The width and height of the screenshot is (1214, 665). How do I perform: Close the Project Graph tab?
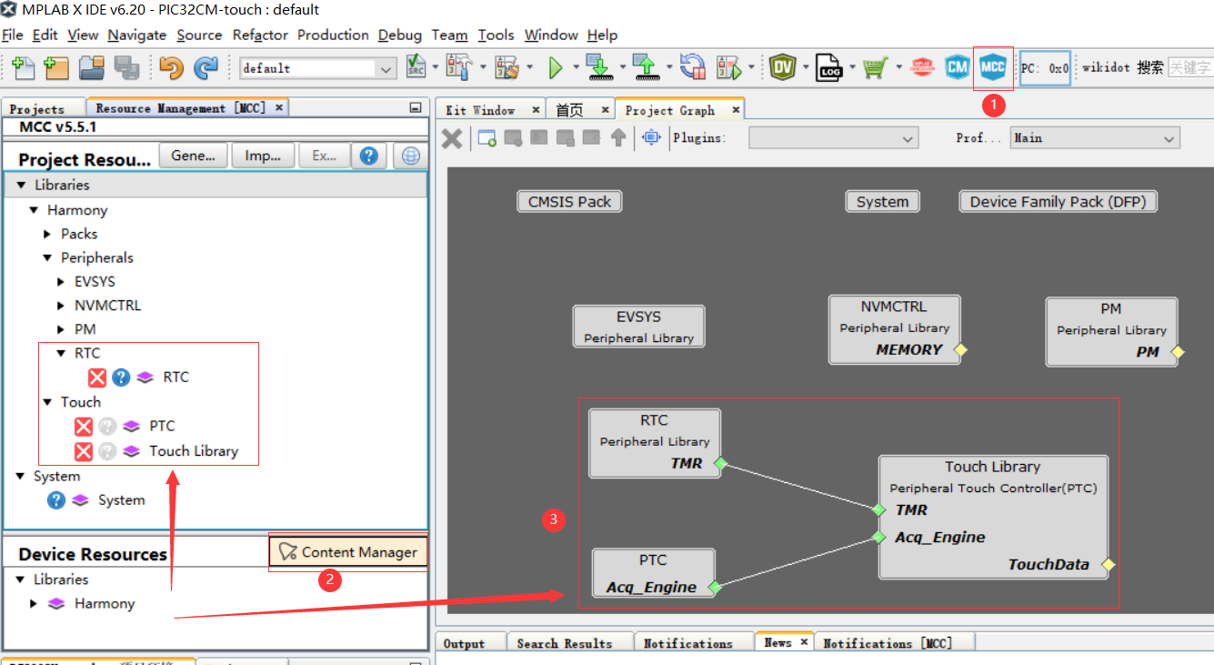point(736,110)
